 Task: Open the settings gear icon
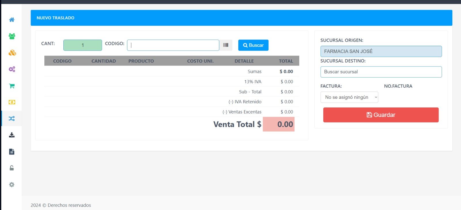tap(12, 185)
